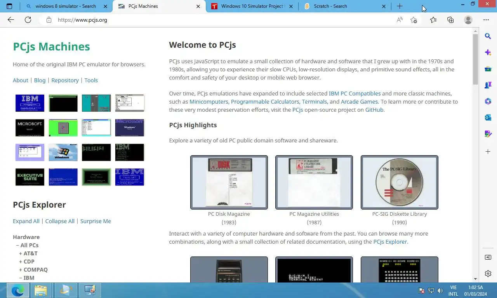Screen dimensions: 497x298
Task: Open the Tools briefcase icon in sidebar
Action: click(488, 69)
